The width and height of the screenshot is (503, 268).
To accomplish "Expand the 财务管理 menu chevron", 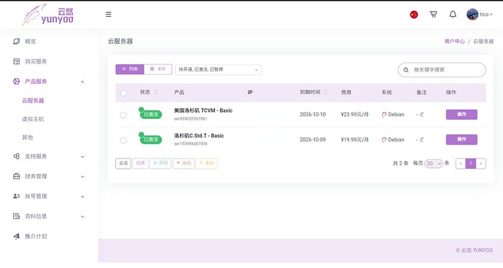I will 82,177.
